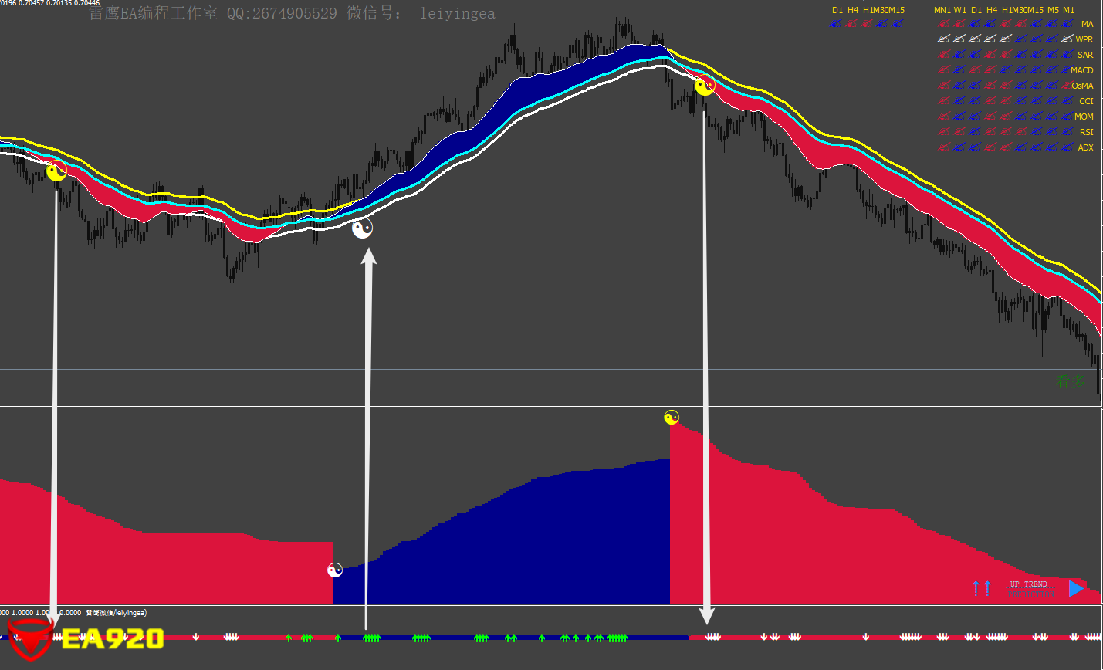1103x670 pixels.
Task: Click the MN1 timeframe column header
Action: 942,10
